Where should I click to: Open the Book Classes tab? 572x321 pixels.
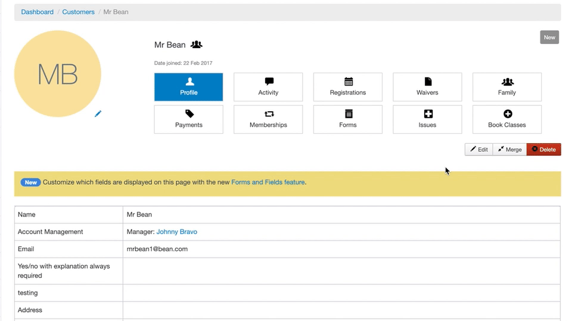(507, 119)
